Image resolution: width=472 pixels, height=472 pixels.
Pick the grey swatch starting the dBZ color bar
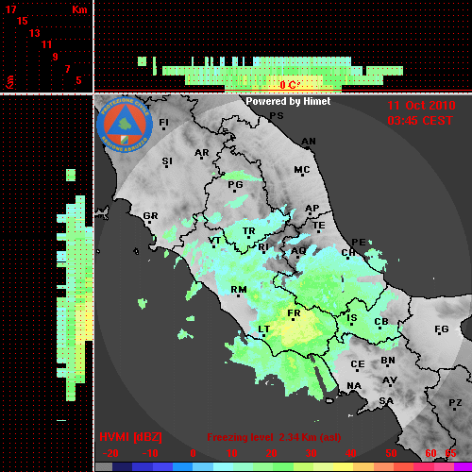pos(104,466)
